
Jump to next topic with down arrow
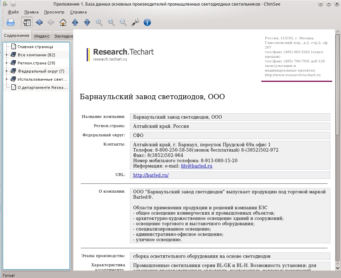[87, 22]
